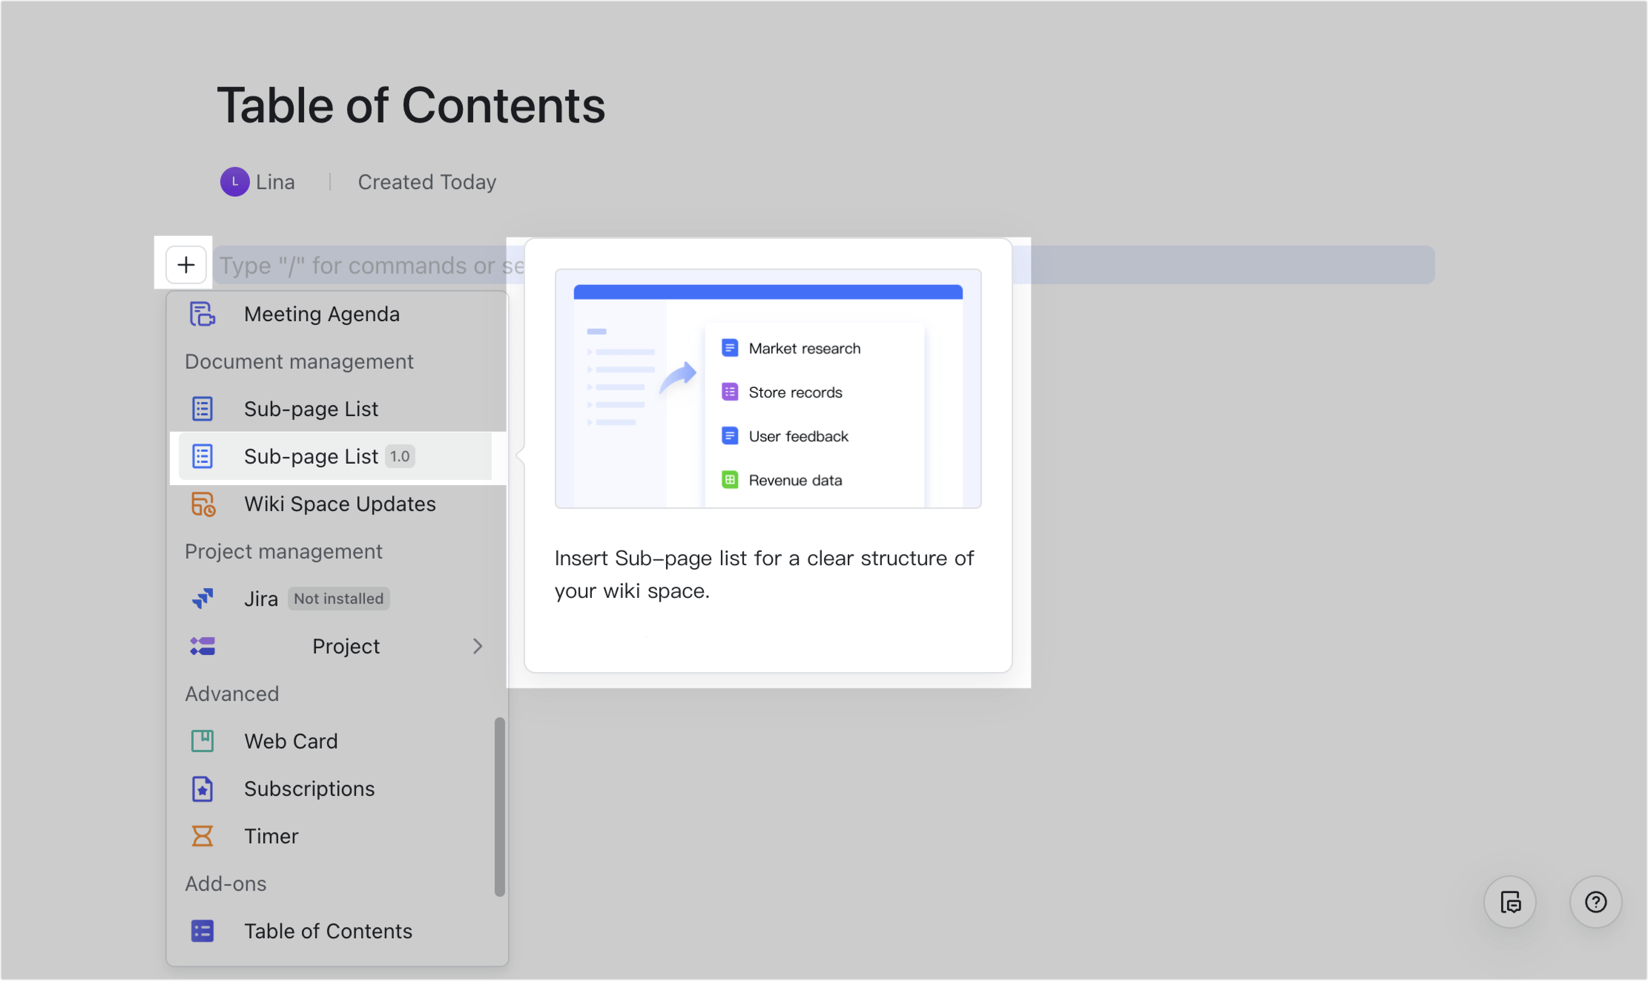Select the Meeting Agenda menu entry
The image size is (1648, 981).
pos(322,314)
